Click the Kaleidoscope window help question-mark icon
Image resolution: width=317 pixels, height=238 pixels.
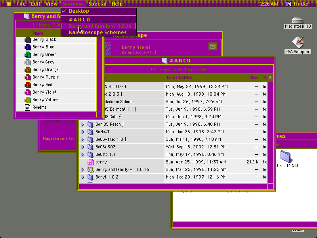(212, 46)
